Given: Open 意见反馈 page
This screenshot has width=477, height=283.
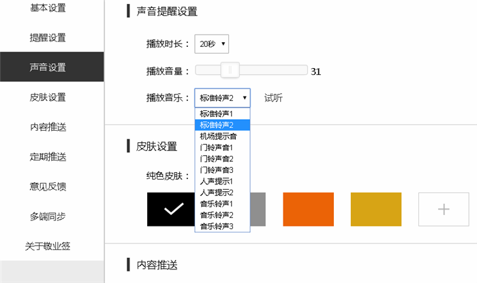Looking at the screenshot, I should coord(48,186).
